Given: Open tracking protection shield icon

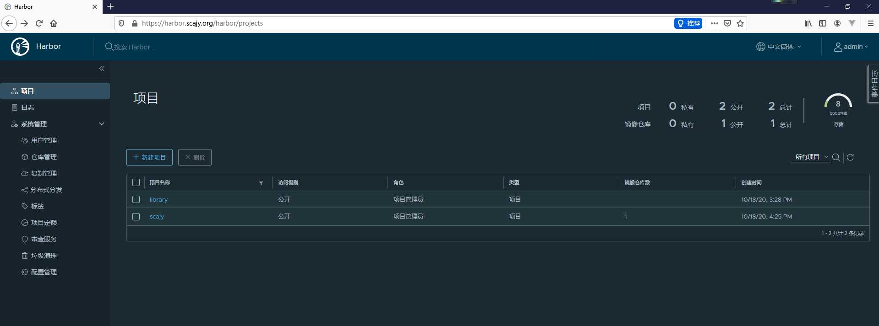Looking at the screenshot, I should (121, 23).
